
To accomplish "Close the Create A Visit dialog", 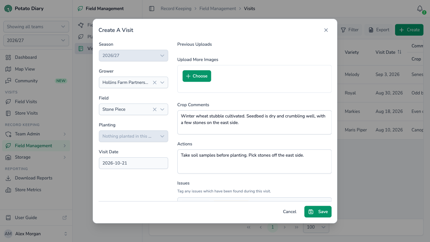I will pyautogui.click(x=326, y=30).
